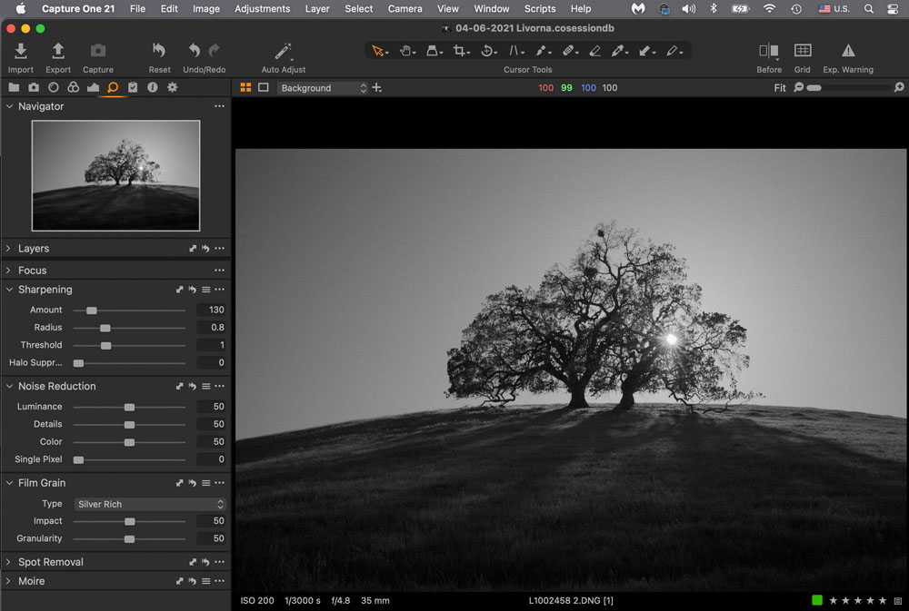This screenshot has height=611, width=909.
Task: Open the Adjustments clipboard tool tab
Action: click(x=133, y=87)
